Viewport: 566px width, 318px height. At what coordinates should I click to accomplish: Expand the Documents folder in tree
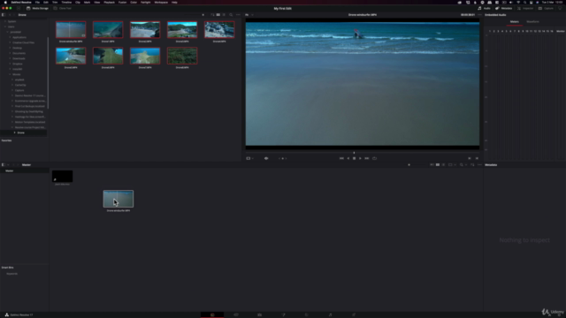(10, 53)
